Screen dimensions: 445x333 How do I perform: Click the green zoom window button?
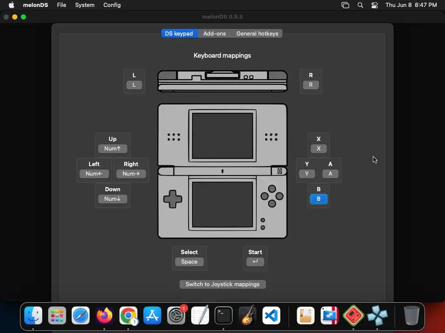pyautogui.click(x=23, y=17)
